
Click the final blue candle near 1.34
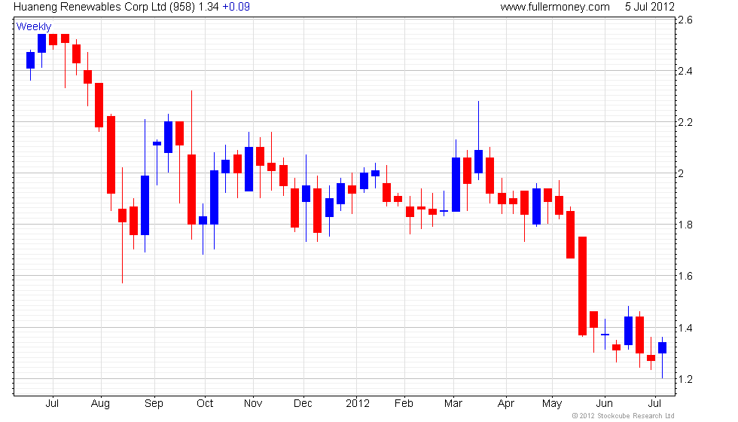(662, 347)
